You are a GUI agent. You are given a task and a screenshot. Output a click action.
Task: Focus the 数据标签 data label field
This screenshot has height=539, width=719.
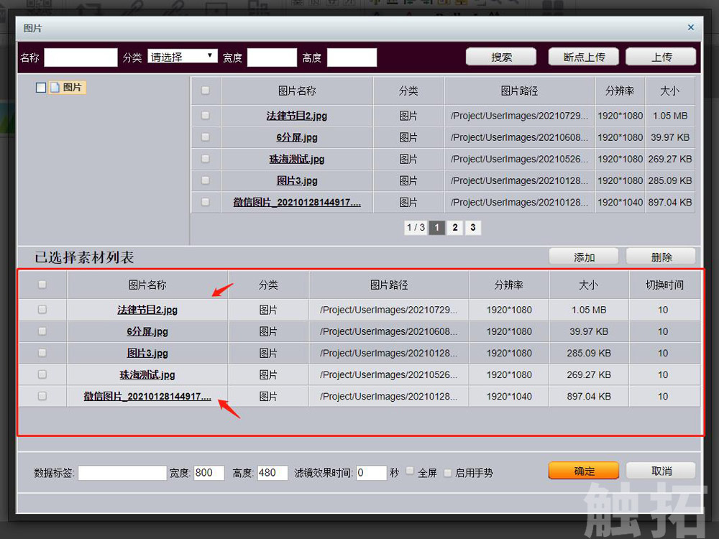[x=122, y=473]
